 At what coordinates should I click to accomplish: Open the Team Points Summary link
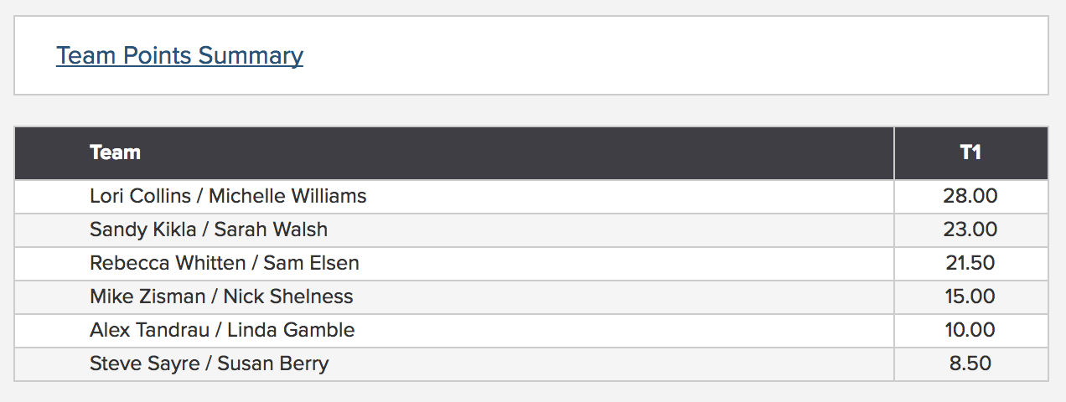pyautogui.click(x=179, y=55)
